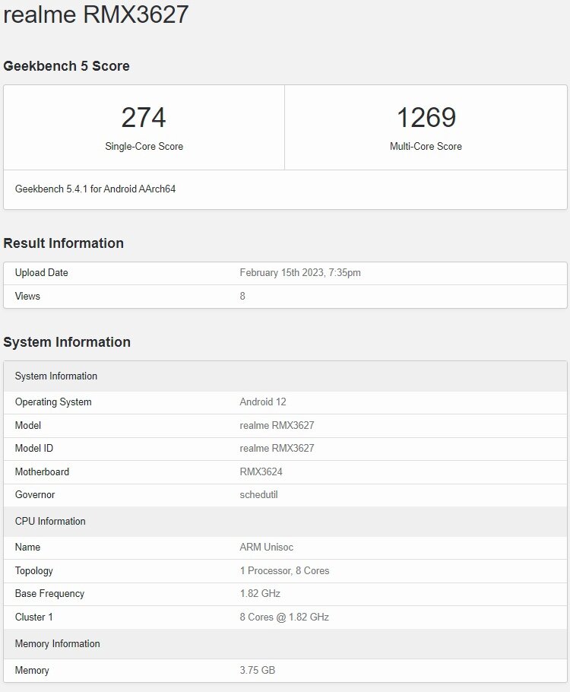Click the Operating System label
Screen dimensions: 570x692
[53, 402]
